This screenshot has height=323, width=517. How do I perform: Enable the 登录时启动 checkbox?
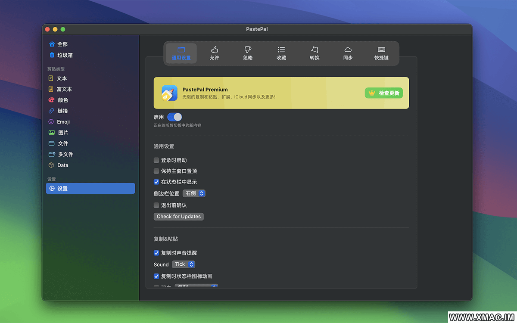[x=156, y=160]
